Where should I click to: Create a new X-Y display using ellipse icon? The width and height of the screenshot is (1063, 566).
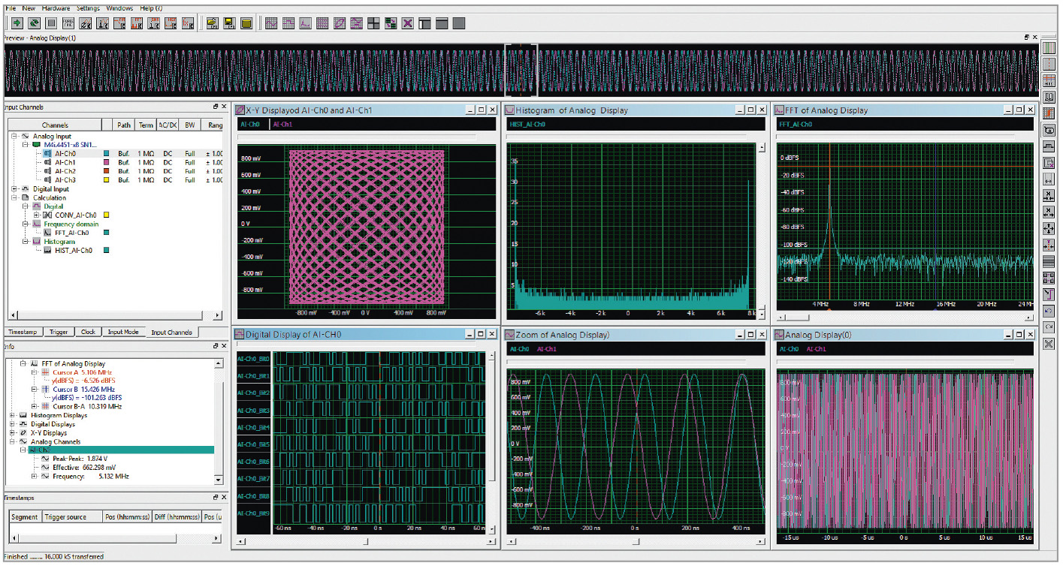(x=339, y=23)
